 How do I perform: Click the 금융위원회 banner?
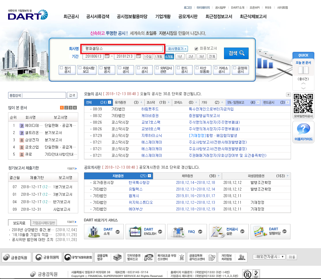[x=47, y=257]
